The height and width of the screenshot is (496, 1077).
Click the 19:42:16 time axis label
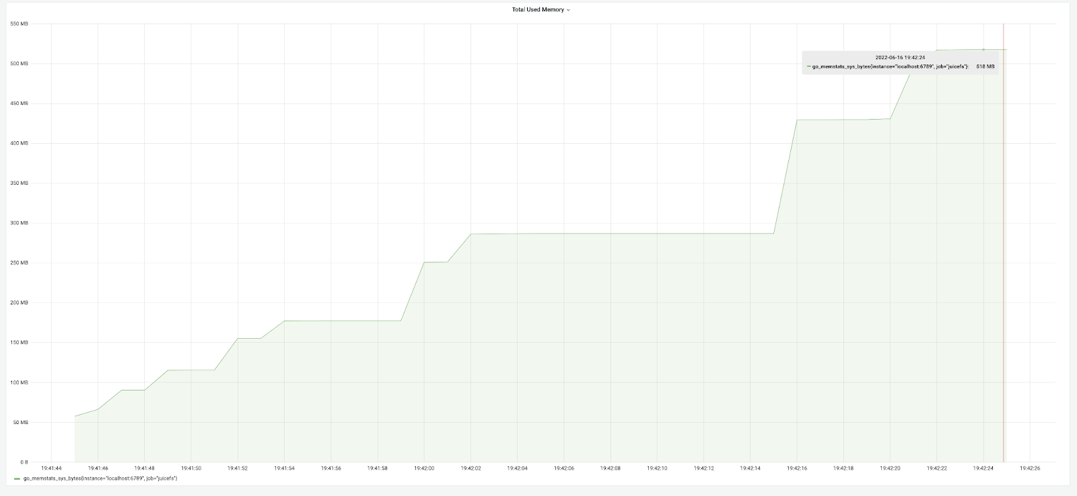click(x=797, y=468)
